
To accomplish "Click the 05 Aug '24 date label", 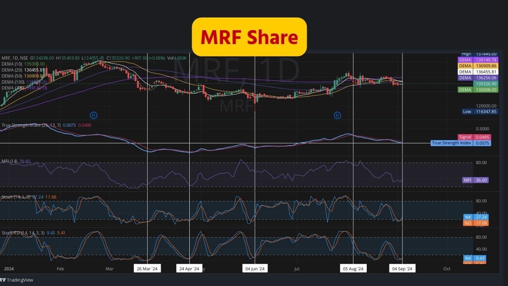I will pyautogui.click(x=353, y=269).
